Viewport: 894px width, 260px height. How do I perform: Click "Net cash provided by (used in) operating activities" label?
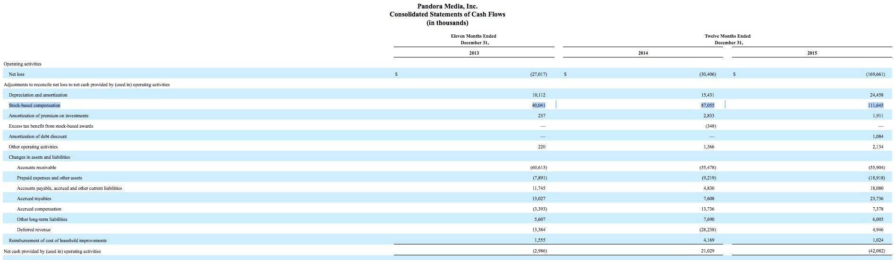click(52, 251)
